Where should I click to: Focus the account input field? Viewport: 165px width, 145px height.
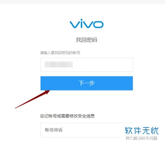point(87,65)
